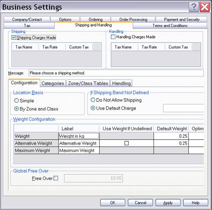Click the Apply button
Image resolution: width=212 pixels, height=210 pixels.
(x=168, y=203)
